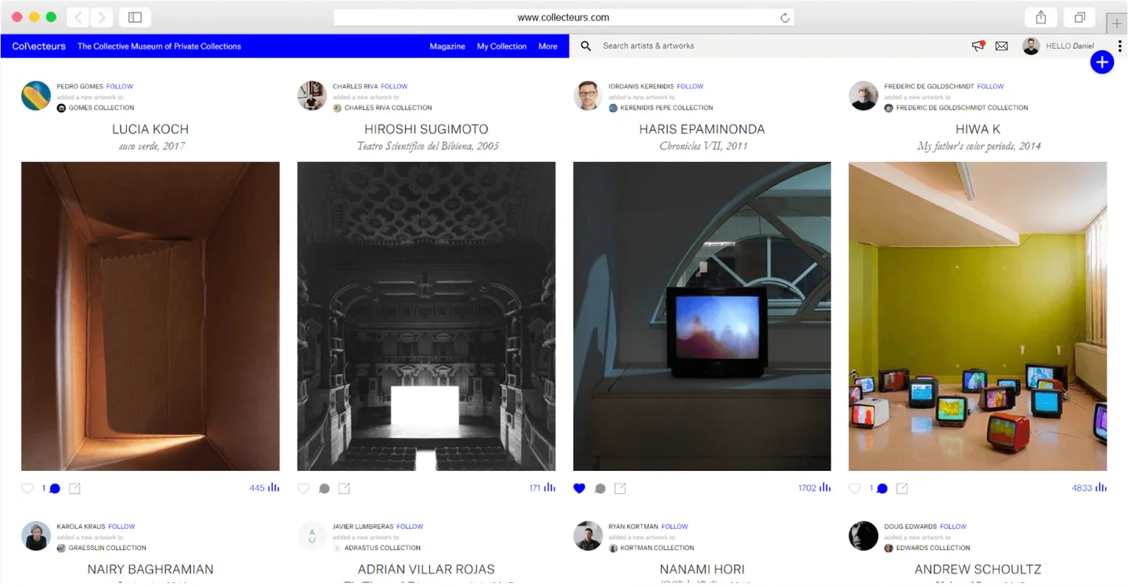Open the Magazine menu item
Viewport: 1128px width, 586px height.
pyautogui.click(x=447, y=46)
